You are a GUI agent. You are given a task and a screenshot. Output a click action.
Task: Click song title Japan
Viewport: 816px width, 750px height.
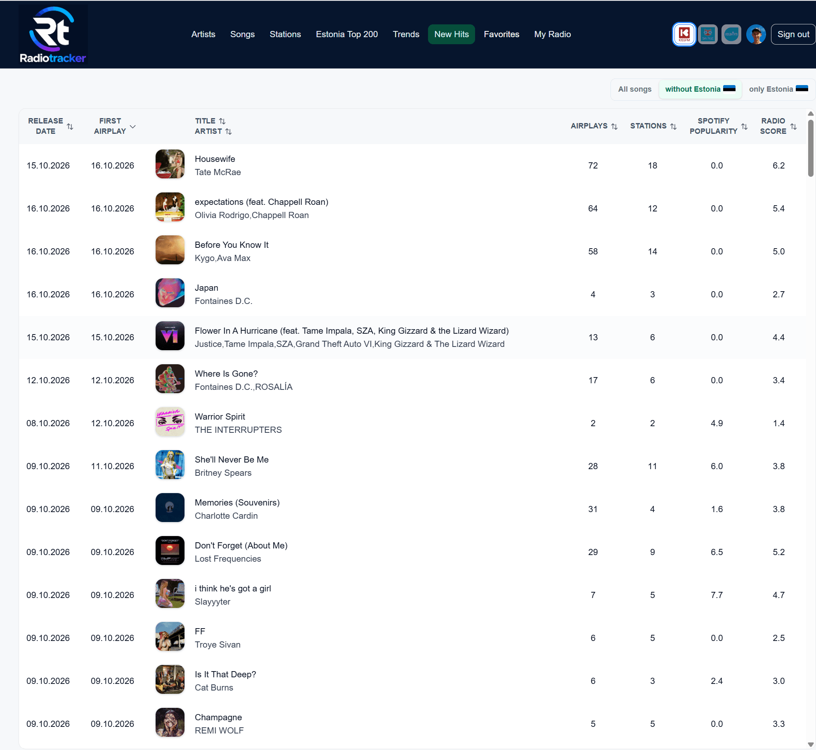point(206,288)
